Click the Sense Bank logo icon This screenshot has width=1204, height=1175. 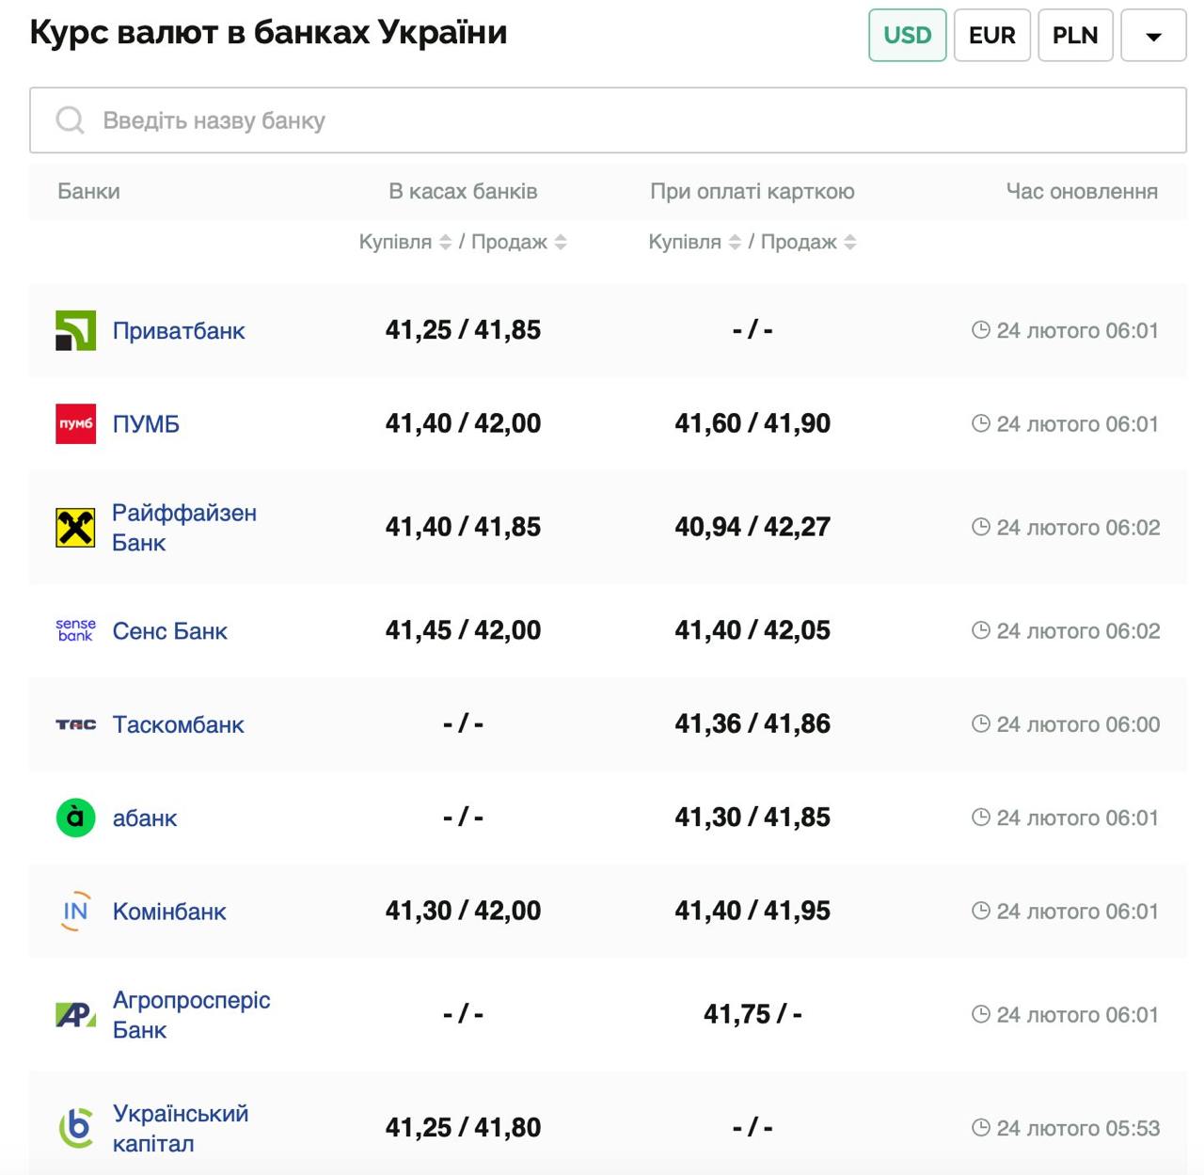click(75, 630)
